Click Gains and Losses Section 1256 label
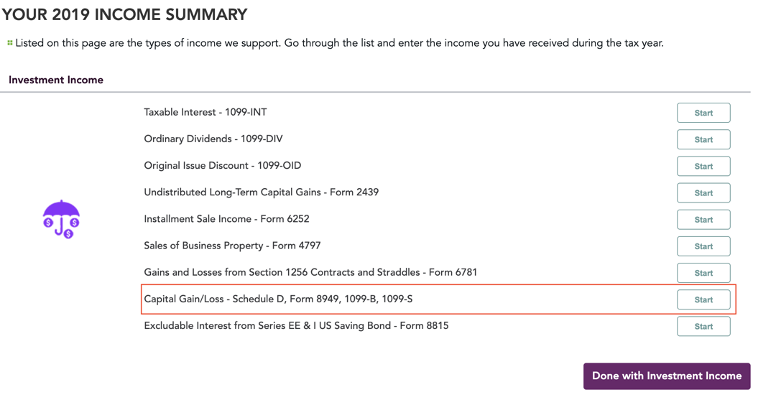The height and width of the screenshot is (405, 776). pyautogui.click(x=310, y=272)
